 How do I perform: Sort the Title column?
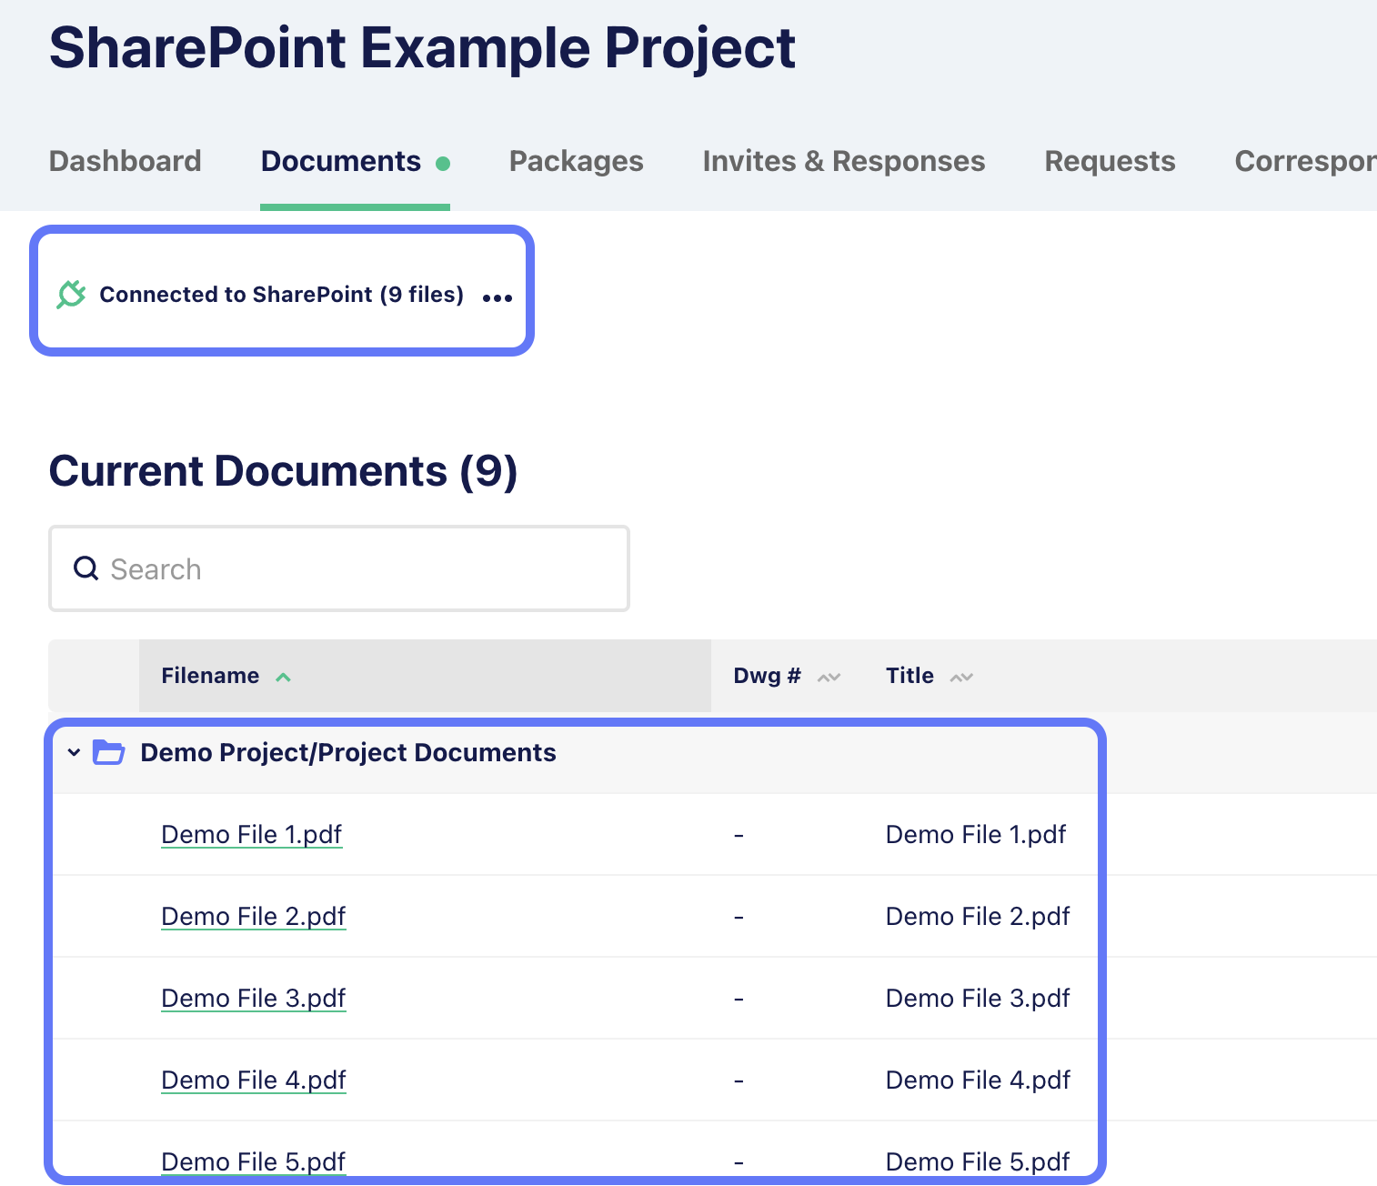pos(961,677)
